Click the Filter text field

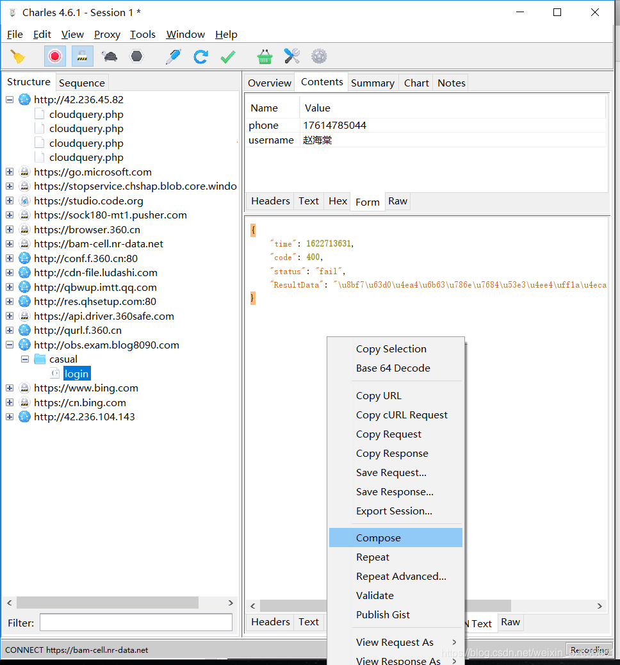click(x=136, y=623)
